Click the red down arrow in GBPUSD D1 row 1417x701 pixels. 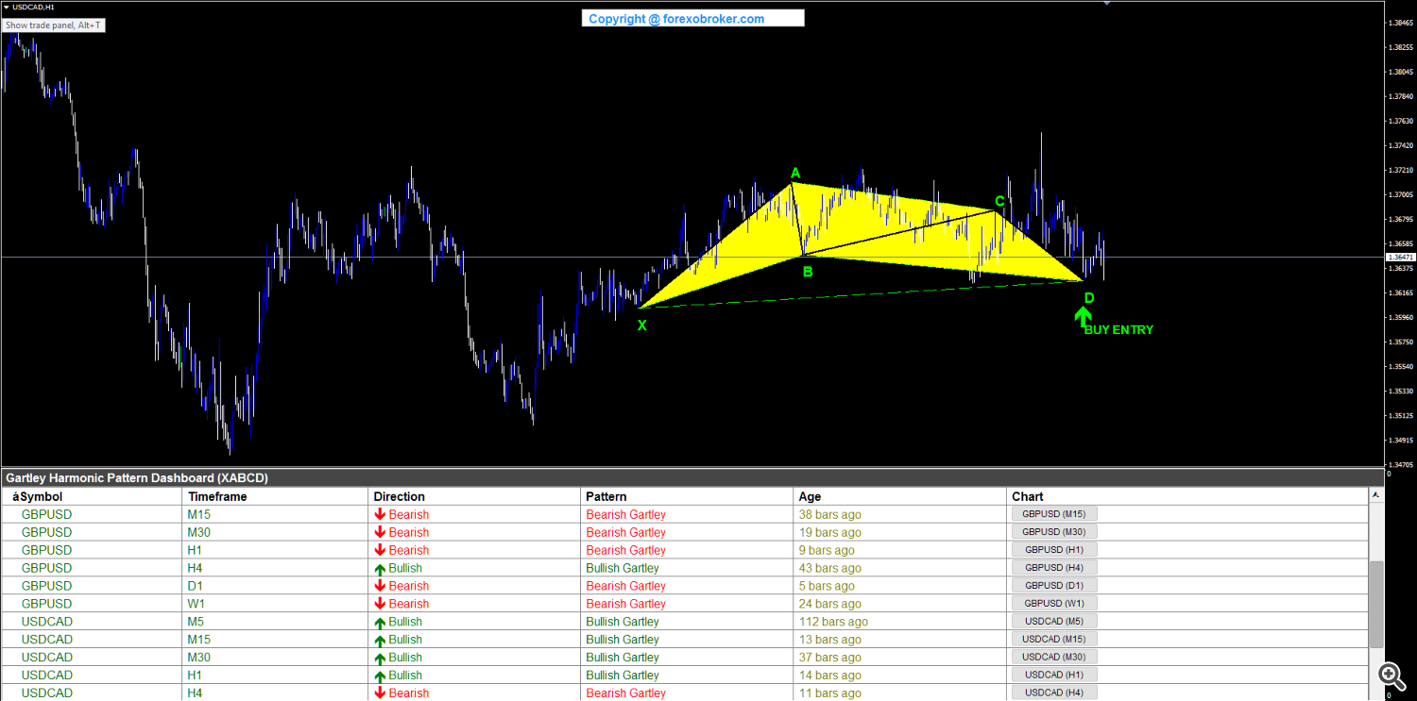coord(380,586)
